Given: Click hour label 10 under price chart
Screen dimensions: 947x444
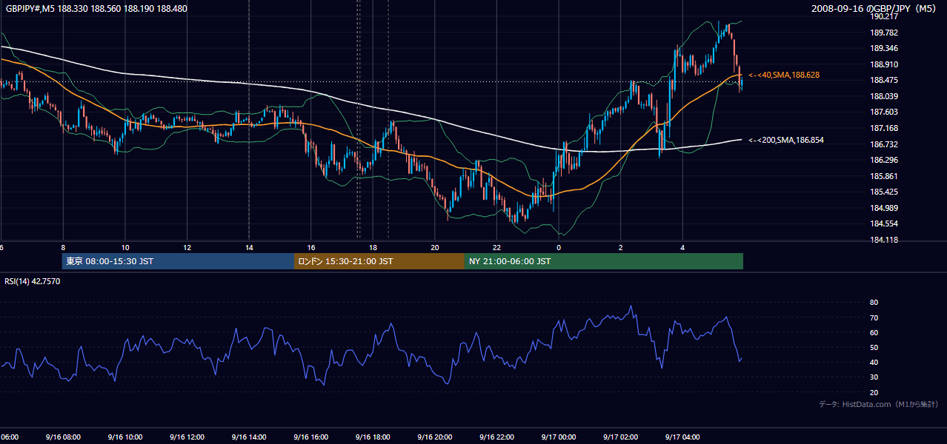Looking at the screenshot, I should (x=125, y=248).
